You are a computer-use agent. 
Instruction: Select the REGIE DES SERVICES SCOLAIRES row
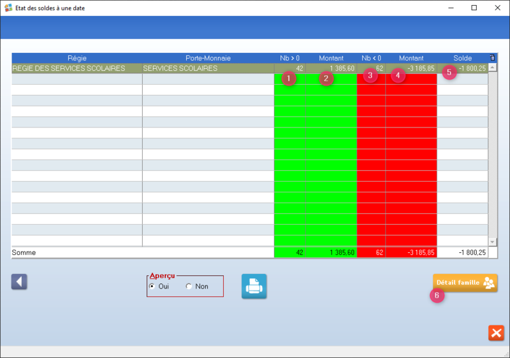pos(69,68)
